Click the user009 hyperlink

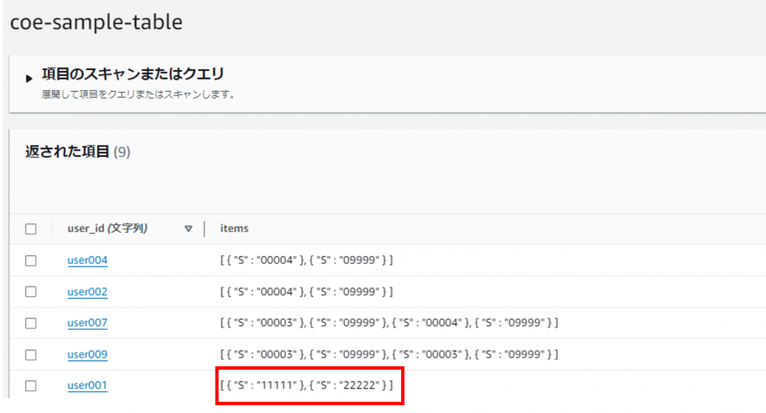point(88,354)
